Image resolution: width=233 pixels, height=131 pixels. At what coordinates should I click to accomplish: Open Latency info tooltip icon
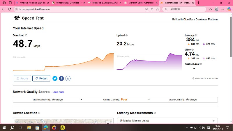[x=196, y=35]
